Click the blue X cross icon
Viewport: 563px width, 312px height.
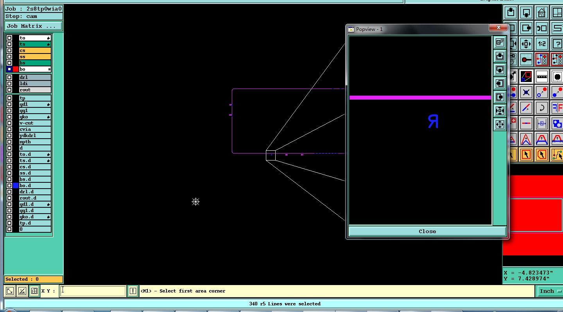[526, 93]
